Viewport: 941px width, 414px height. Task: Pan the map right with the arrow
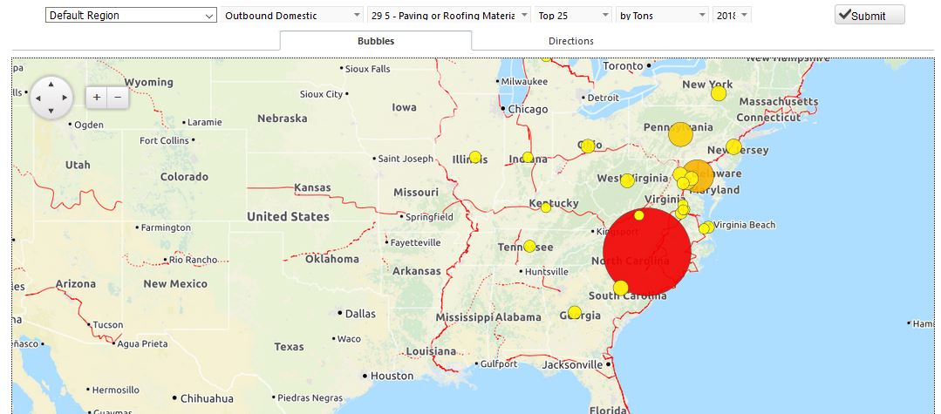65,98
